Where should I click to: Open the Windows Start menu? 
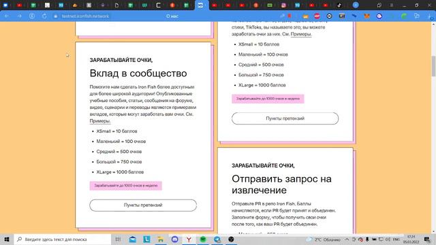click(x=7, y=239)
